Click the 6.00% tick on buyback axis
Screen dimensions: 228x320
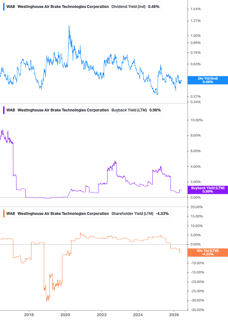[x=196, y=151]
